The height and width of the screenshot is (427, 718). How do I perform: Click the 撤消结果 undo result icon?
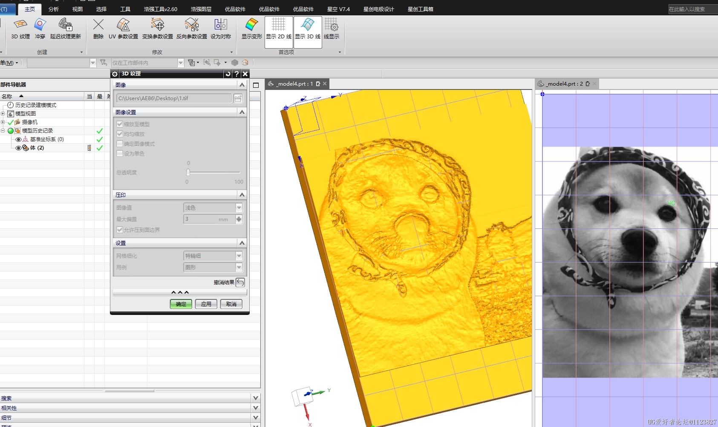pyautogui.click(x=240, y=282)
